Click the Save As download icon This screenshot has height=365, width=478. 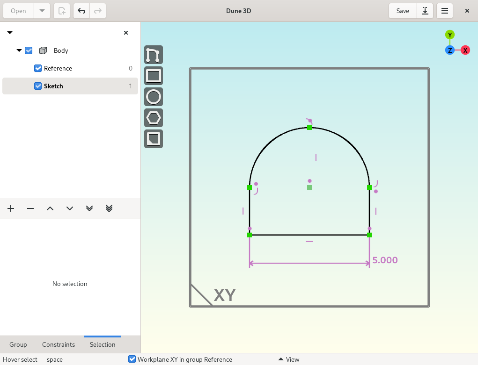[x=425, y=11]
